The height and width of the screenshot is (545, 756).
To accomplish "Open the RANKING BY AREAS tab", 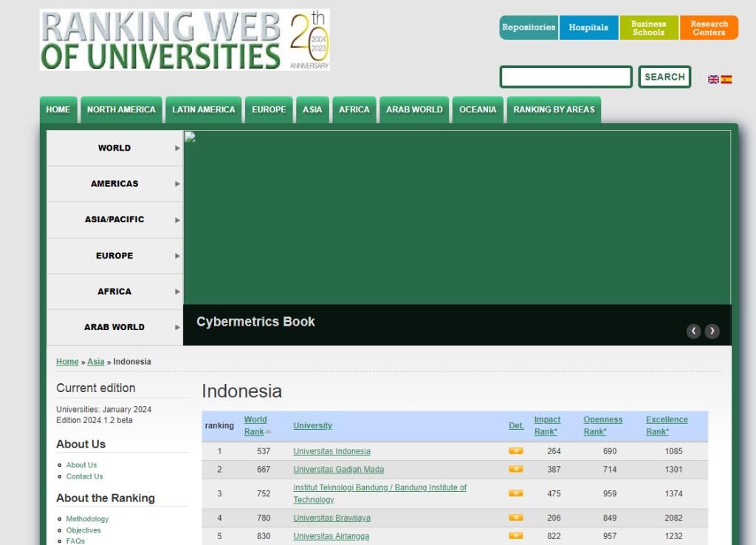I will [x=554, y=110].
